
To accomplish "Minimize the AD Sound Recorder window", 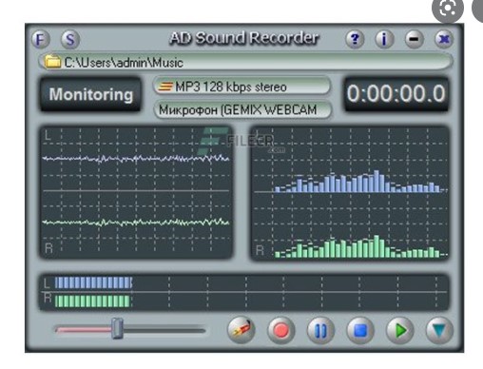I will tap(414, 39).
